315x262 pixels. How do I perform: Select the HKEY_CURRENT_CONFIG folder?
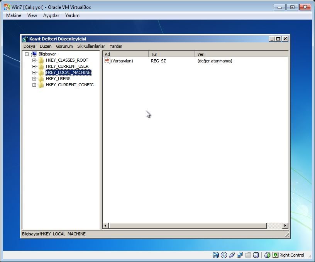(69, 85)
